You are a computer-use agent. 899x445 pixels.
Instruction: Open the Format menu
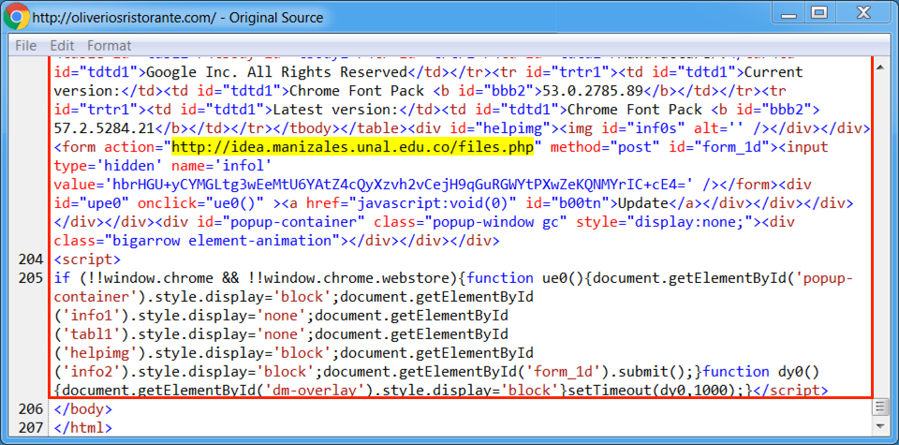tap(109, 45)
